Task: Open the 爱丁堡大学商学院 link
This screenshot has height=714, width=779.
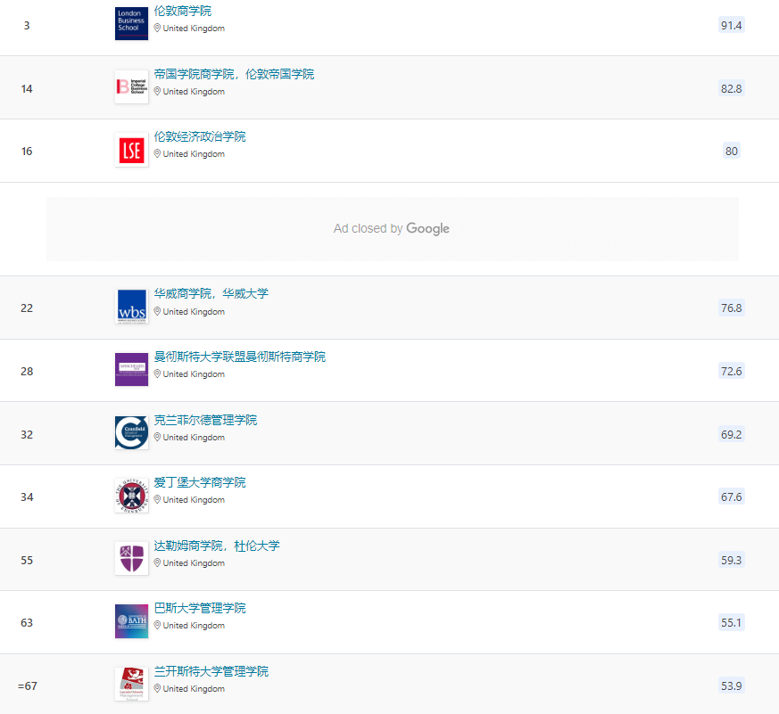Action: (200, 482)
